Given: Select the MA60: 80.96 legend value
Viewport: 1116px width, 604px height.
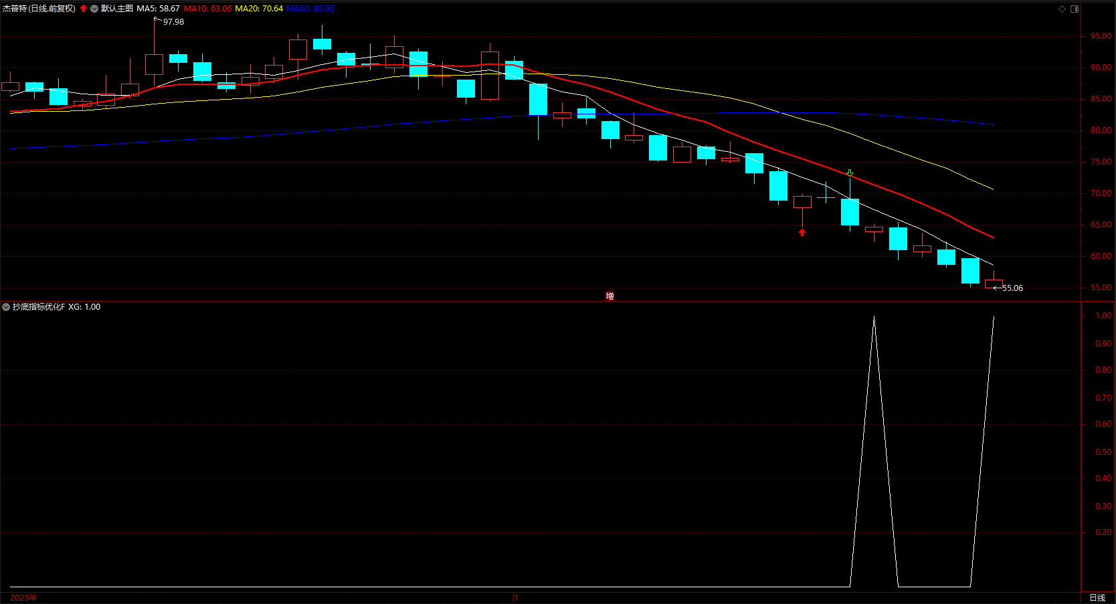Looking at the screenshot, I should point(310,9).
